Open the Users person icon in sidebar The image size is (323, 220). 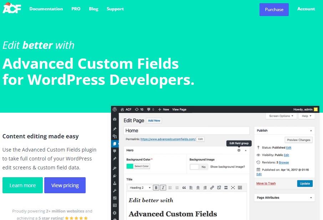click(115, 183)
